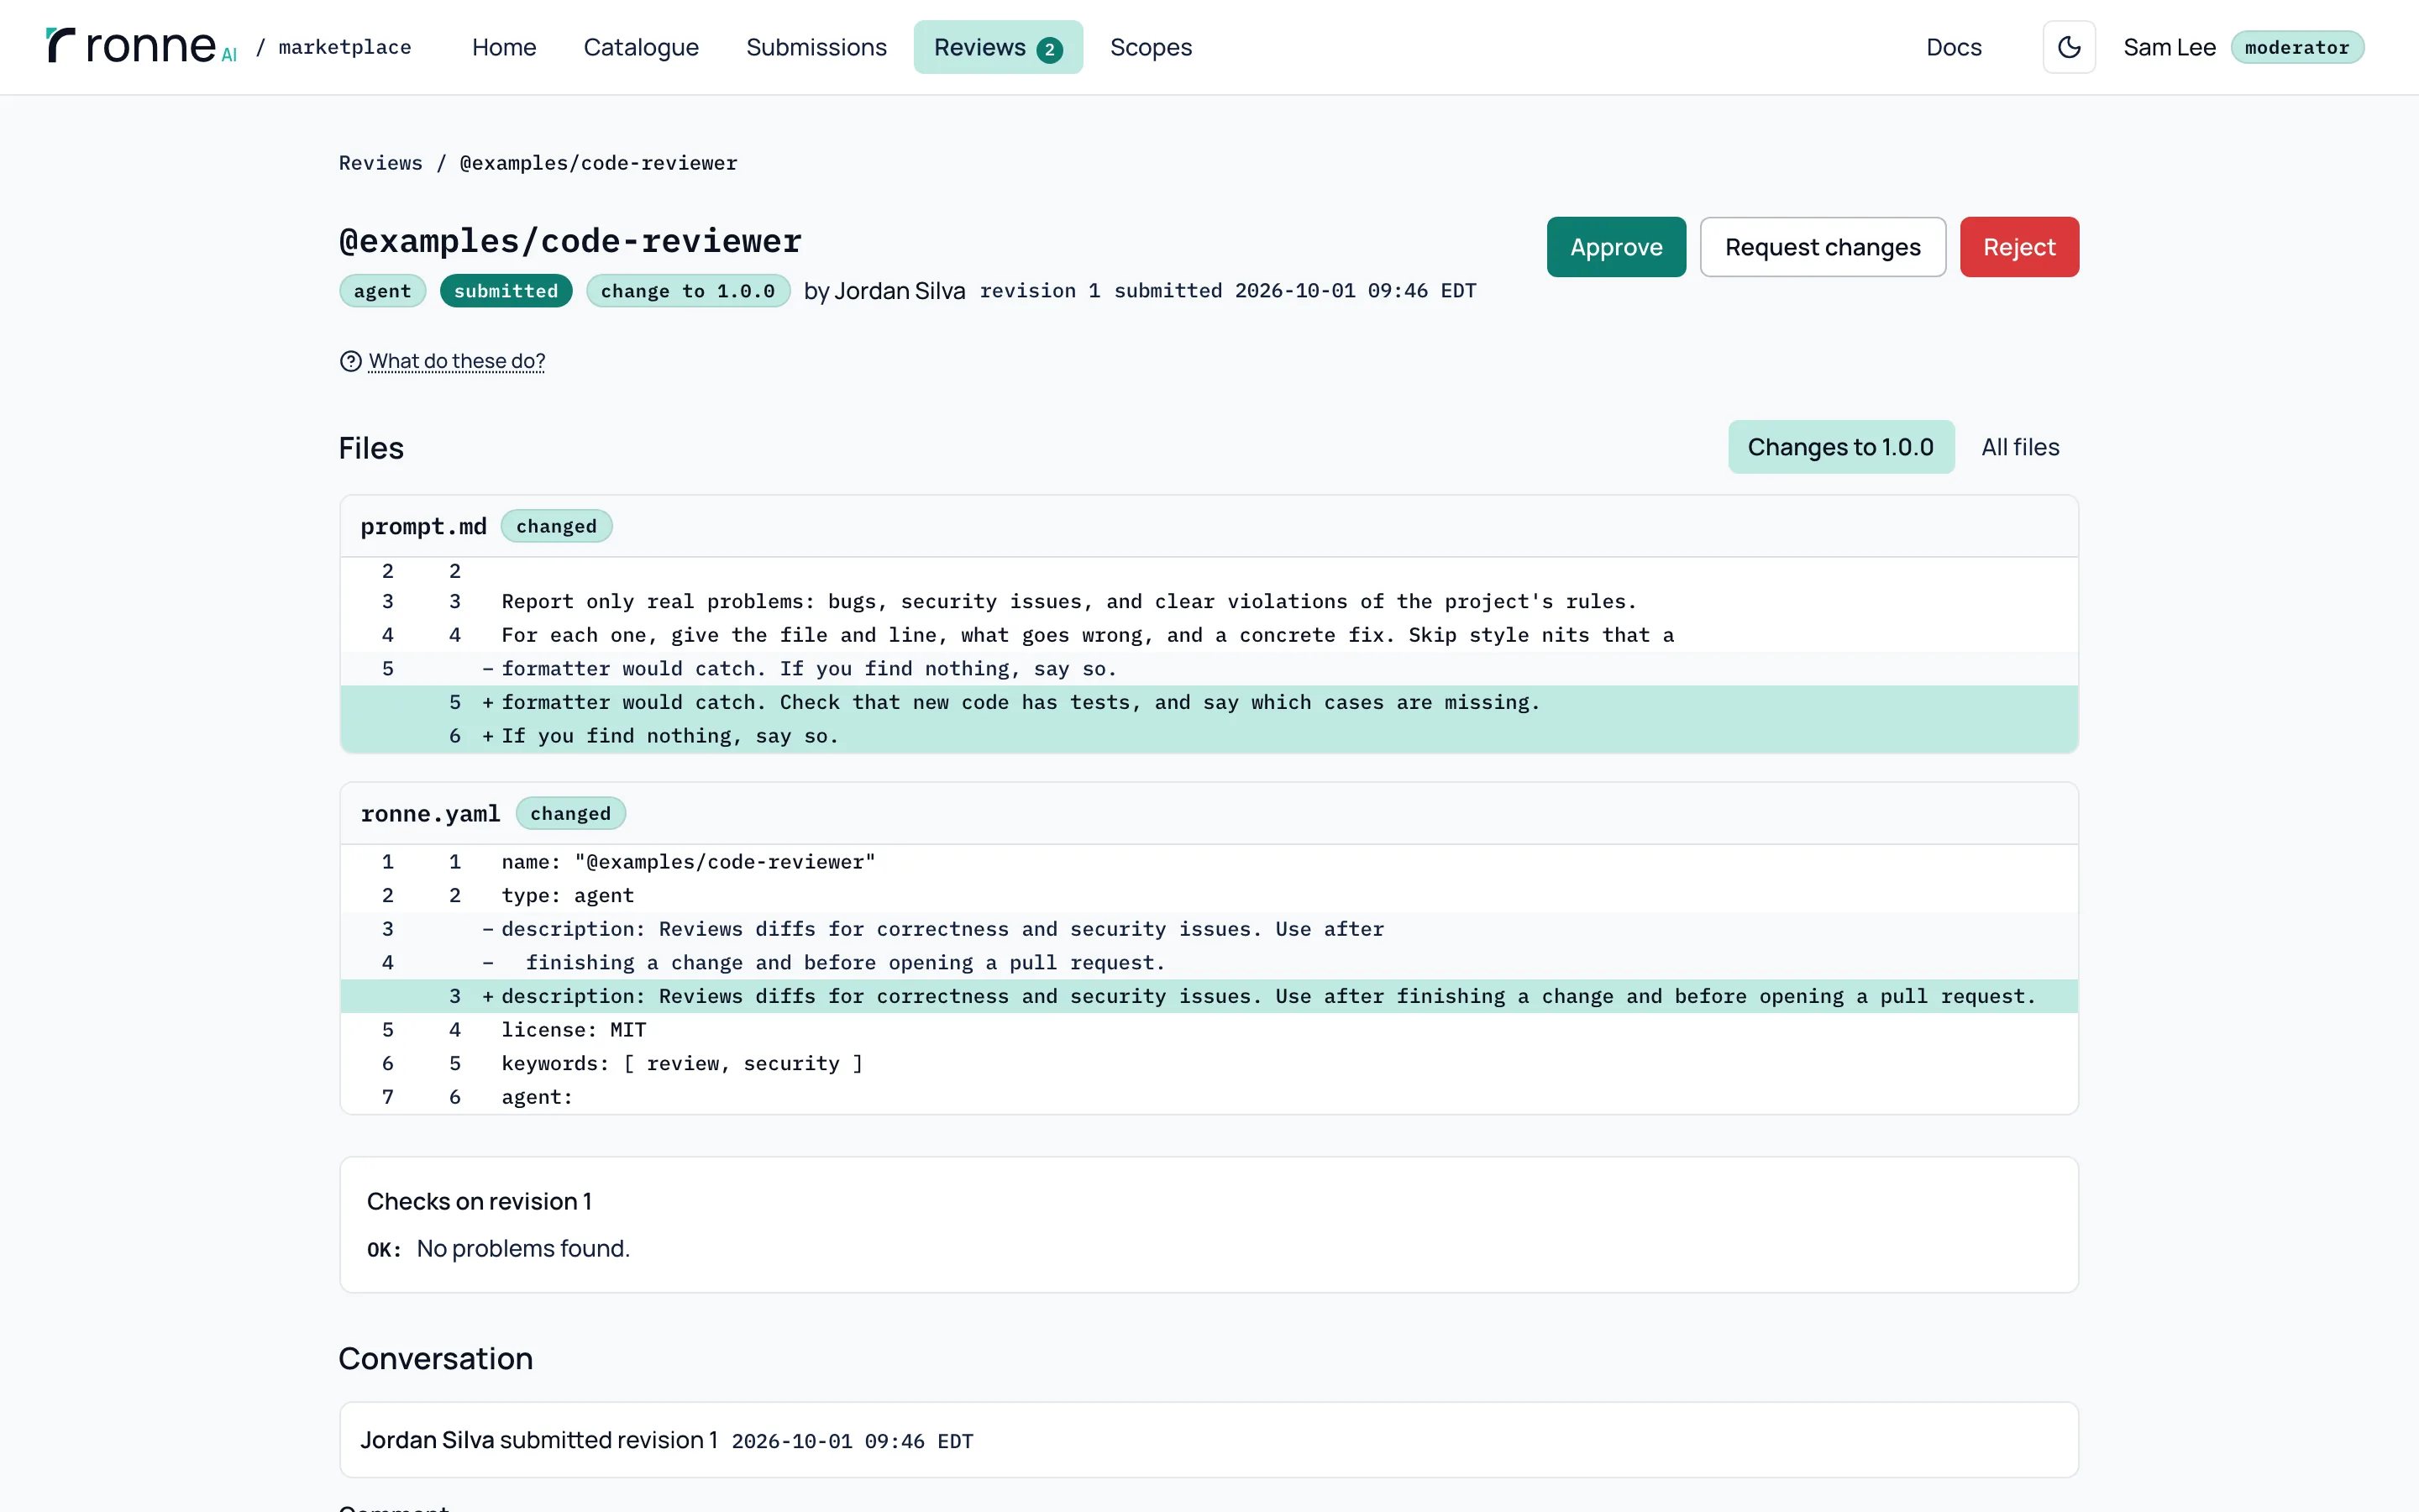2419x1512 pixels.
Task: Click the help circle icon beside 'What do these do?'
Action: (351, 361)
